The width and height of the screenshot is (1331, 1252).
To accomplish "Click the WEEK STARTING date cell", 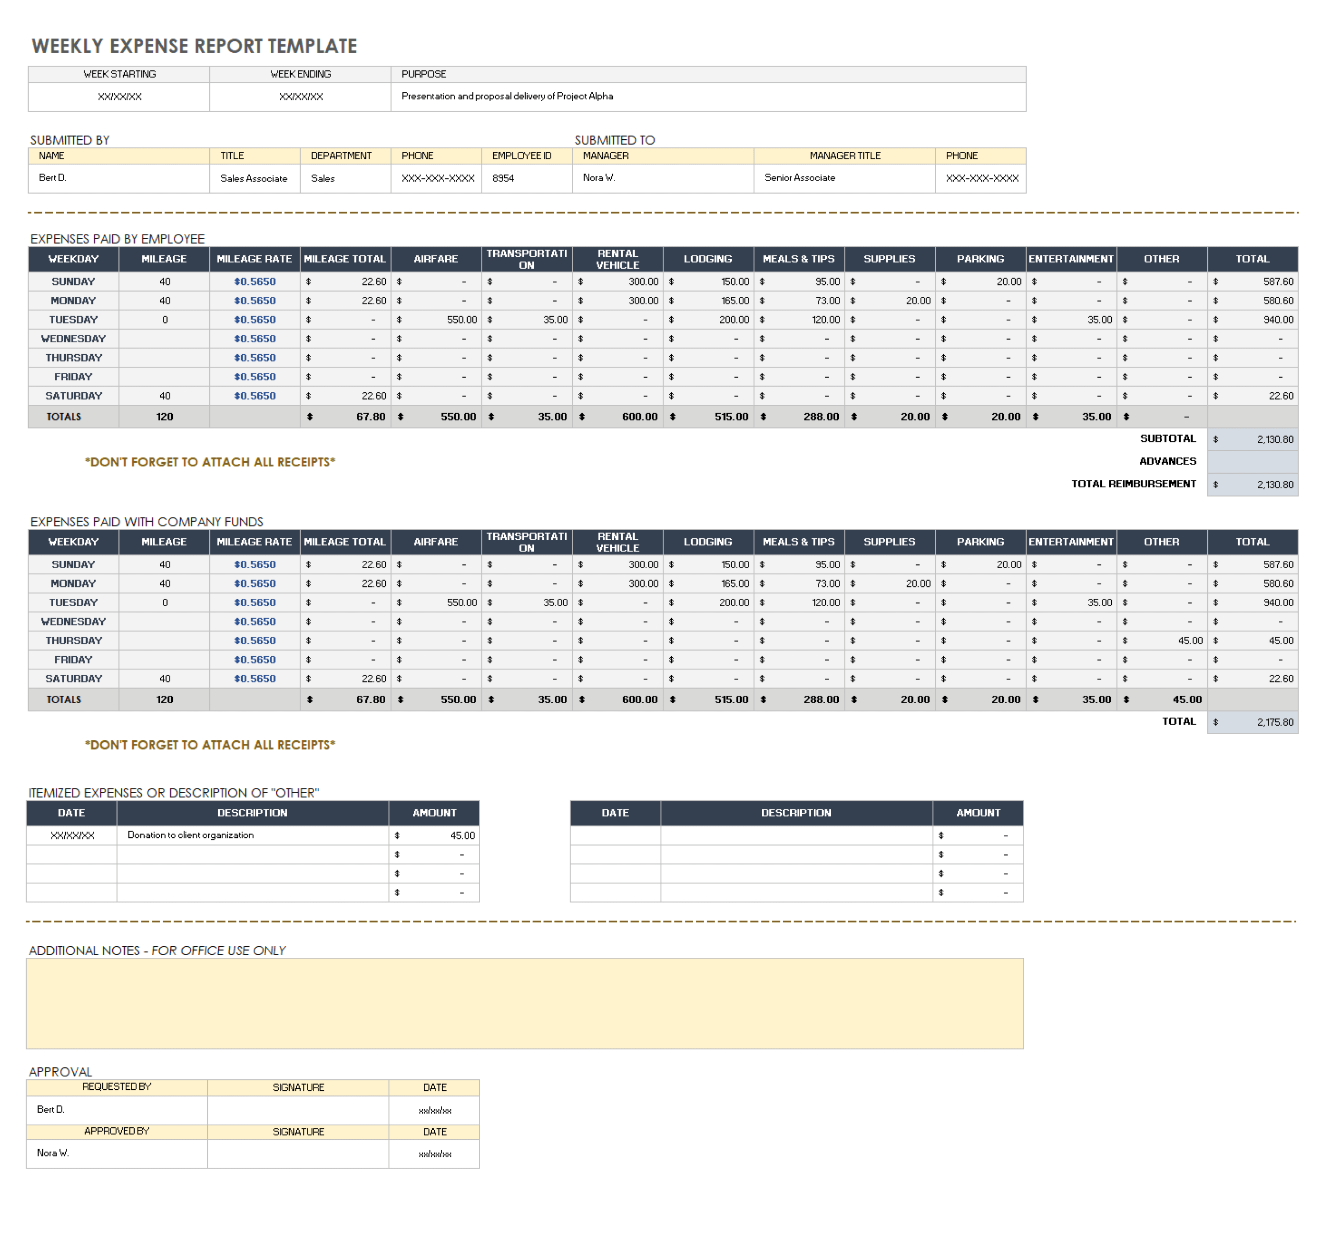I will (119, 97).
